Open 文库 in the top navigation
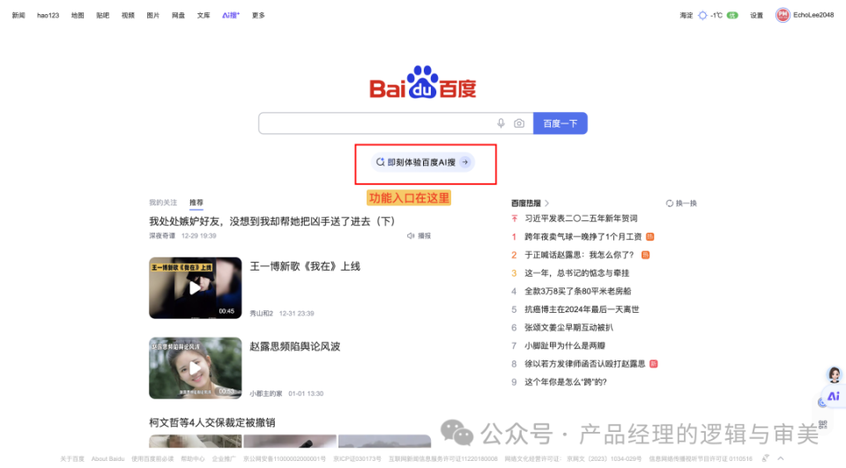The height and width of the screenshot is (468, 846). tap(204, 16)
